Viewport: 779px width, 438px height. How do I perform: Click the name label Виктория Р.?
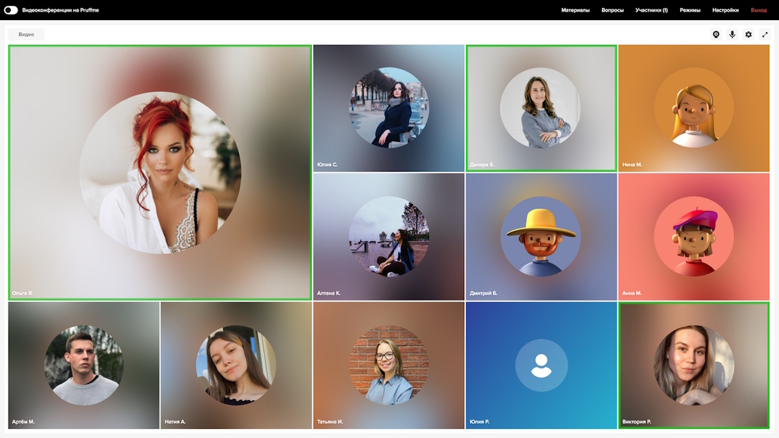636,422
